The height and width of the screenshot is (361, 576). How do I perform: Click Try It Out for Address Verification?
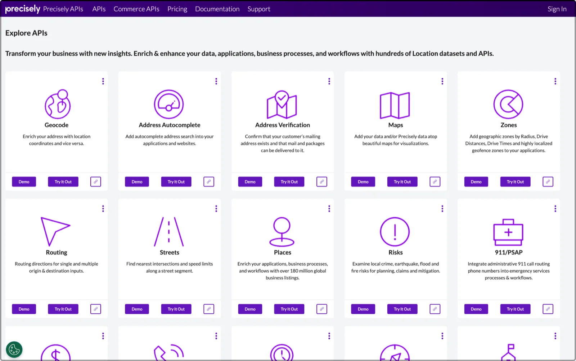(x=289, y=182)
